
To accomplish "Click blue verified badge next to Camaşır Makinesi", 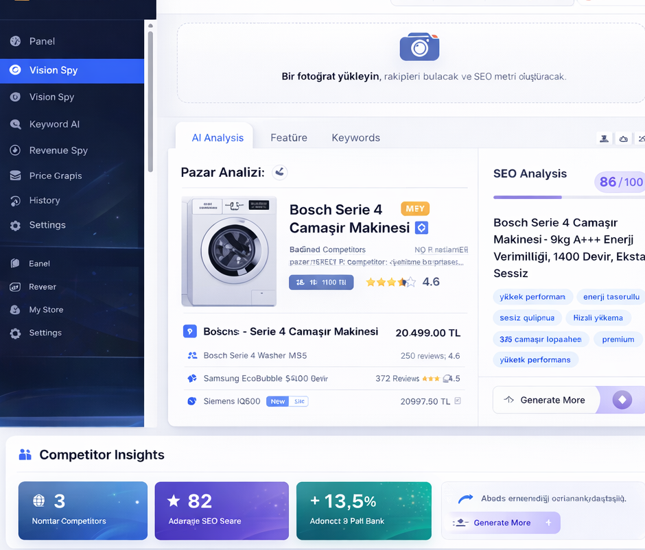I will (x=421, y=228).
